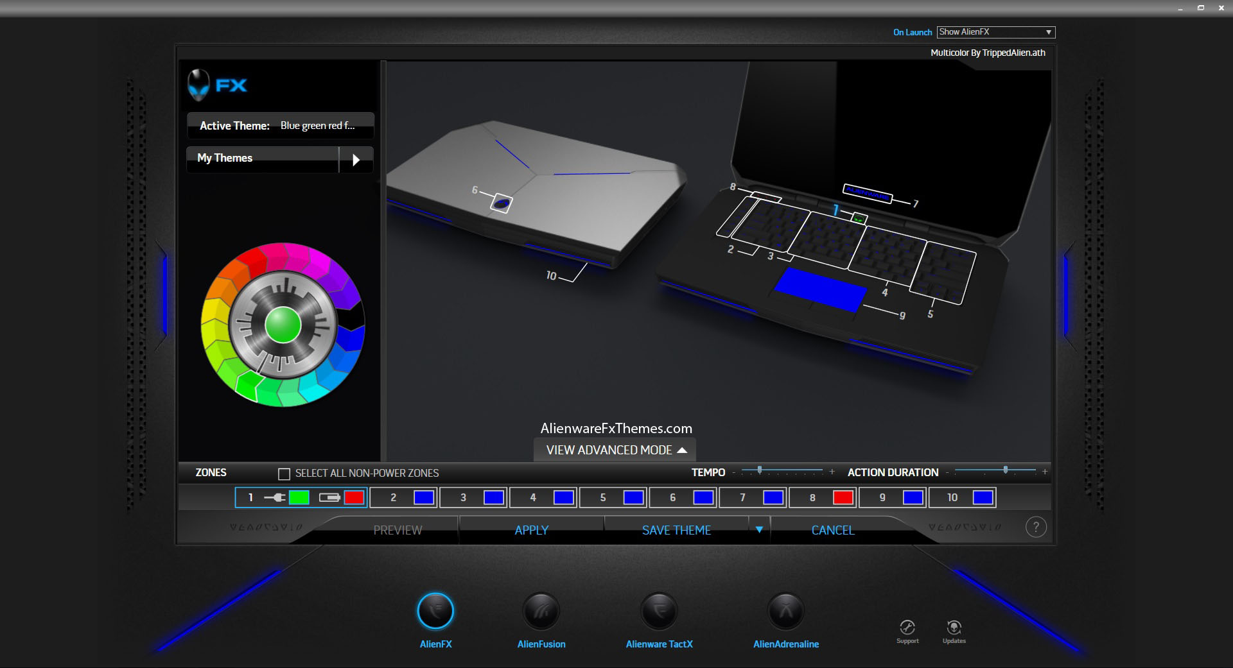Image resolution: width=1233 pixels, height=668 pixels.
Task: Increase action duration with plus sign
Action: [1045, 472]
